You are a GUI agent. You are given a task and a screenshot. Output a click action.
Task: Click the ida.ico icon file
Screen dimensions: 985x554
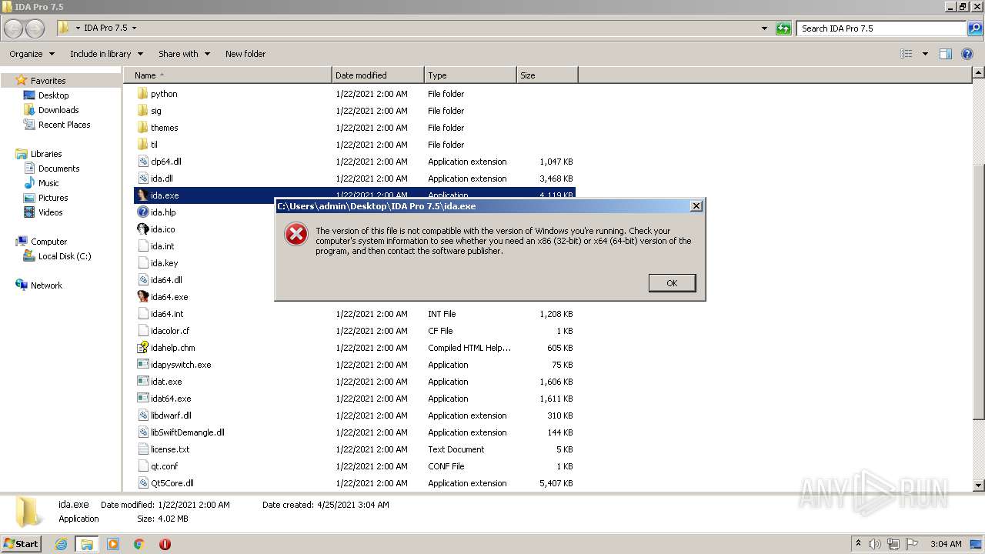142,229
